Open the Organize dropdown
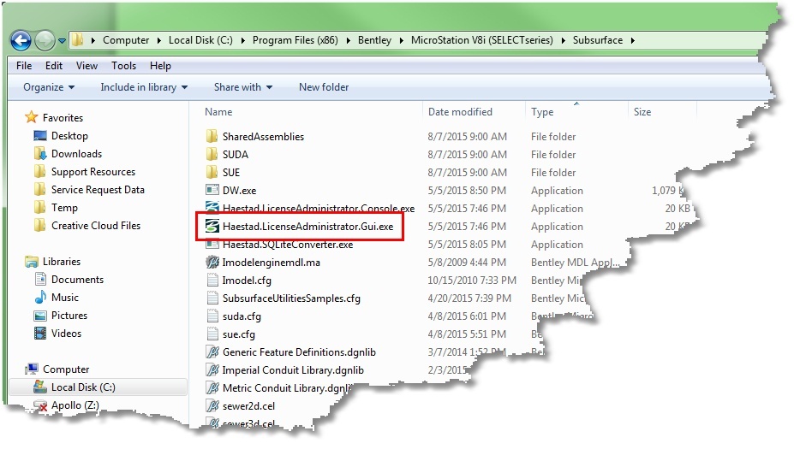Viewport: 794px width, 449px height. pyautogui.click(x=49, y=87)
